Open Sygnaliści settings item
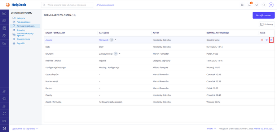 point(21,43)
